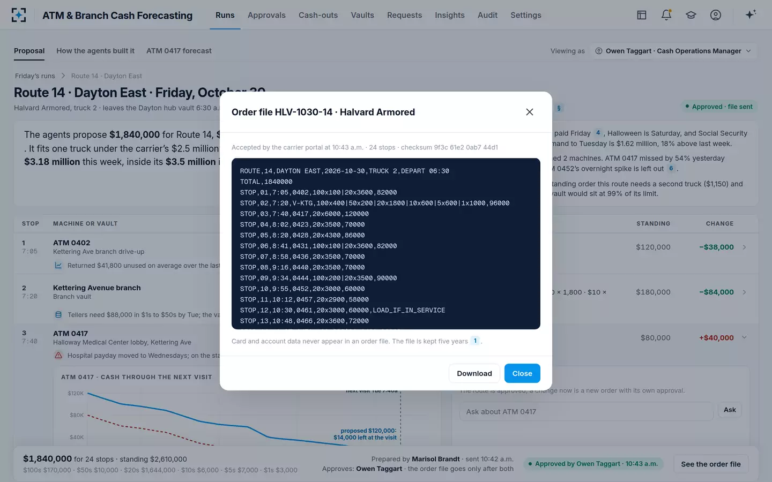
Task: Open citation 4 beside 'paid Friday'
Action: pyautogui.click(x=598, y=133)
